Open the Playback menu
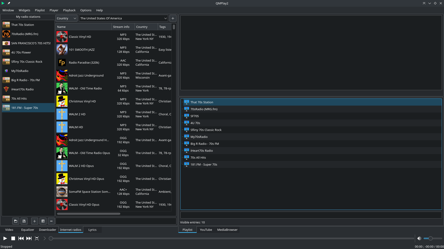 click(x=69, y=10)
